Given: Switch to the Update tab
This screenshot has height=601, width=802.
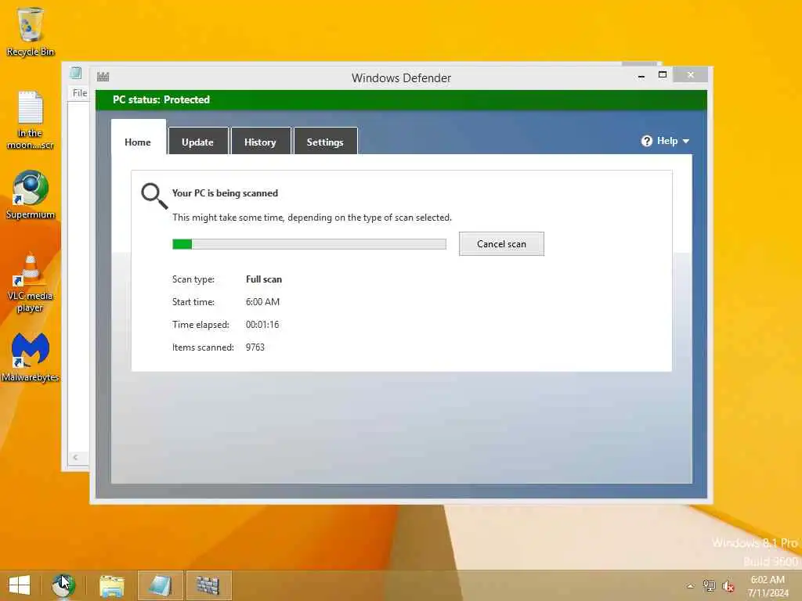Looking at the screenshot, I should click(197, 142).
